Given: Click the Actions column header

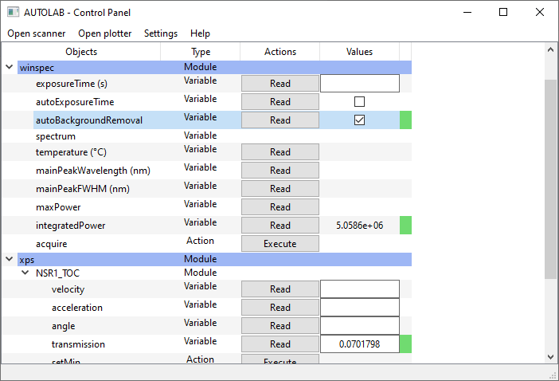Looking at the screenshot, I should click(x=280, y=52).
